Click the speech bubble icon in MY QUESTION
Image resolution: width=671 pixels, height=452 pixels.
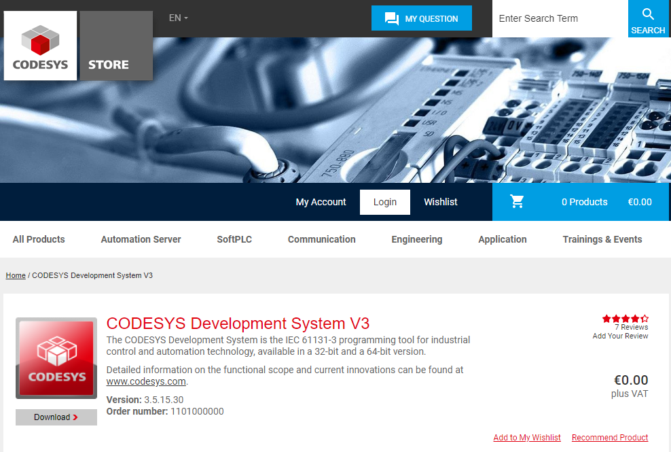tap(392, 18)
